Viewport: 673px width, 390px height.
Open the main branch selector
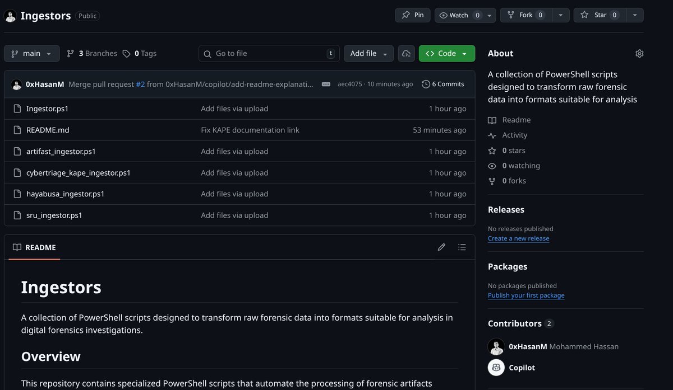31,53
